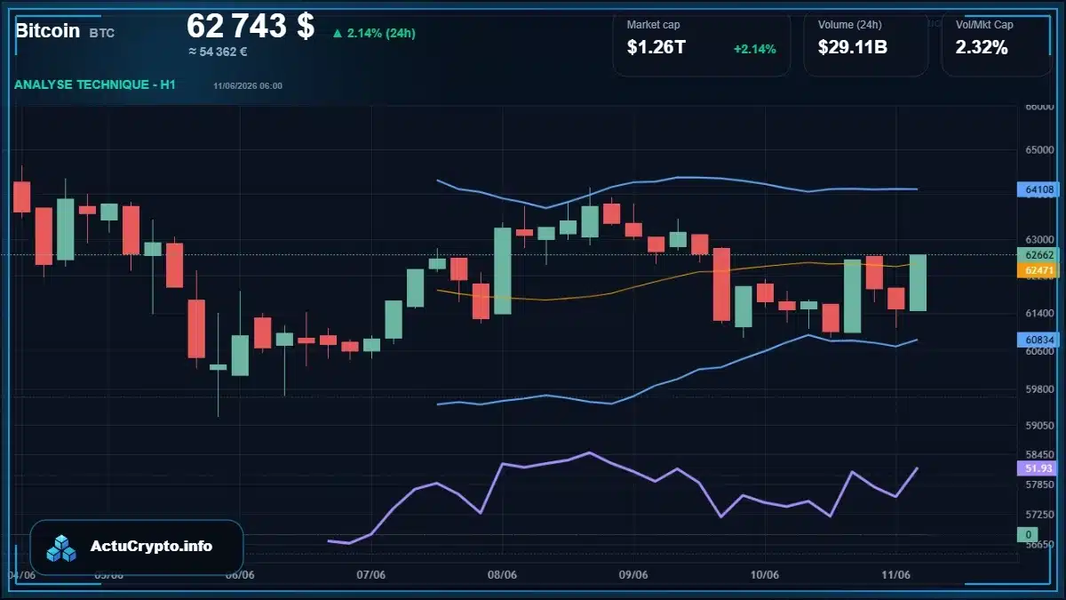Click the +2.14% market cap change
1066x600 pixels.
755,49
